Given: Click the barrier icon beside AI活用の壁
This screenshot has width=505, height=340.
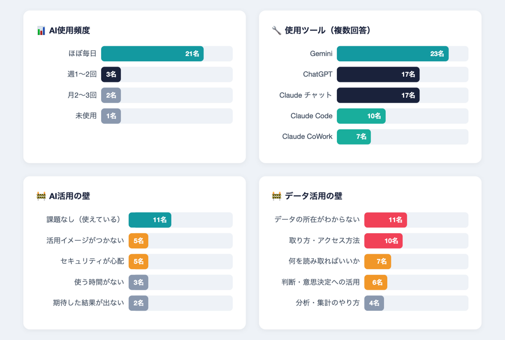Looking at the screenshot, I should (x=41, y=196).
